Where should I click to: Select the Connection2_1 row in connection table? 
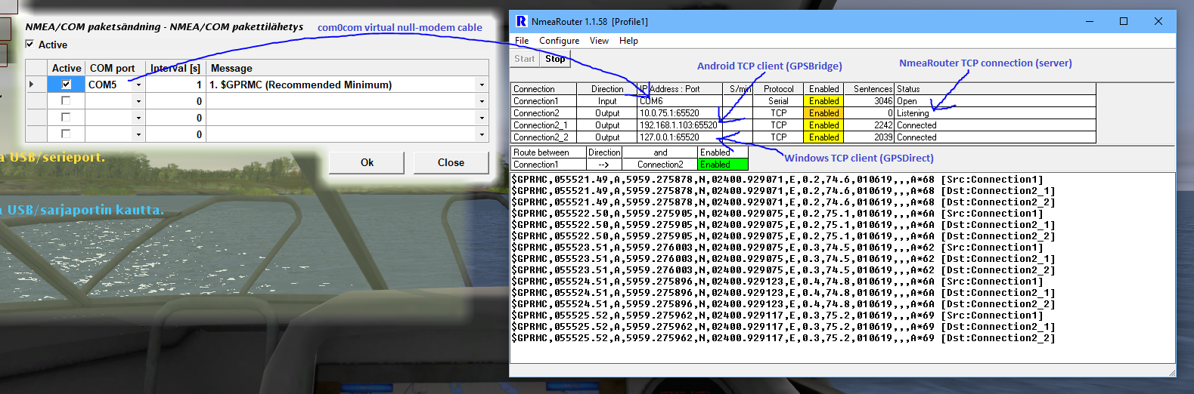pos(540,125)
